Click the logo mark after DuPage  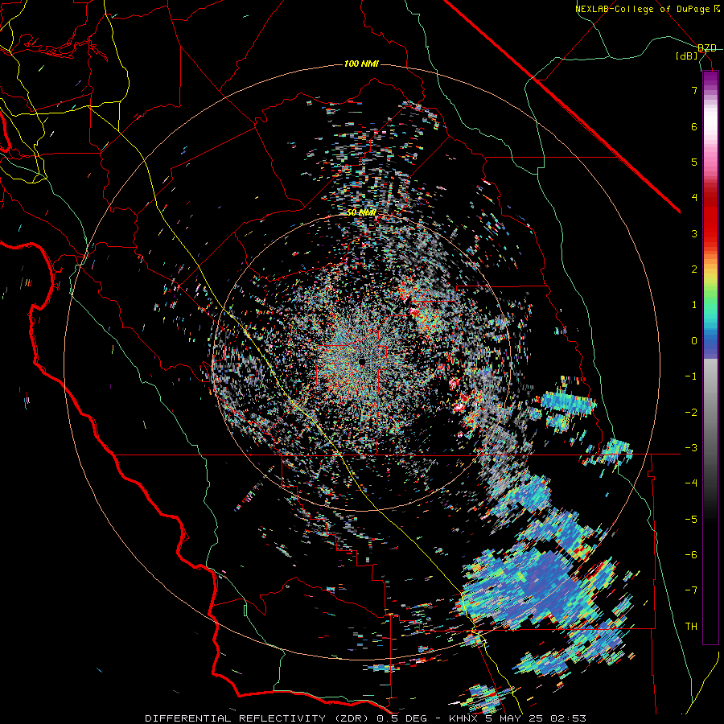click(717, 9)
